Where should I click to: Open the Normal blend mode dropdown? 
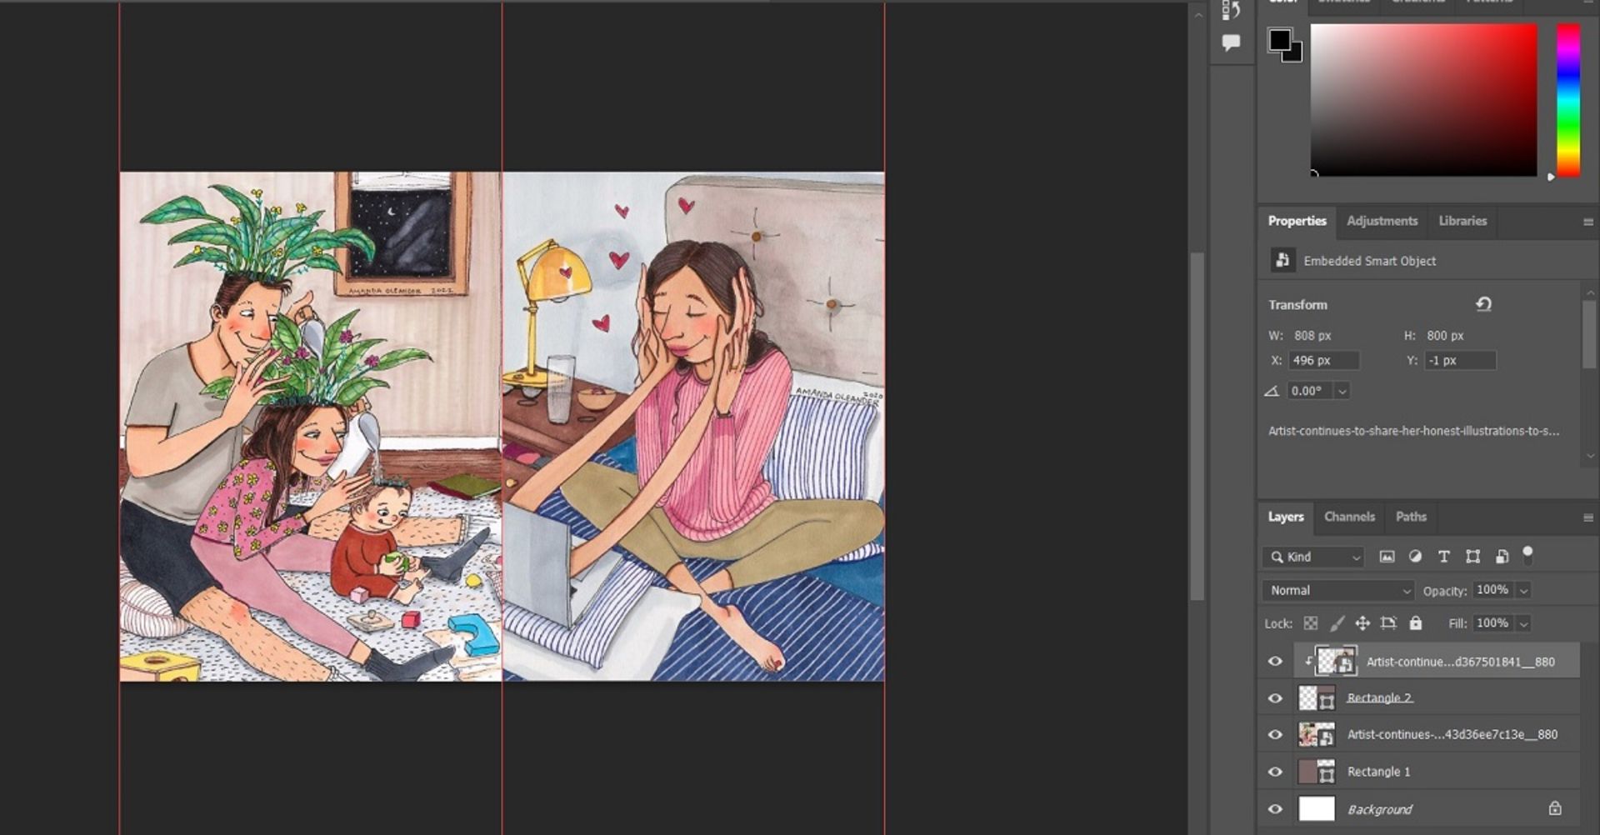point(1338,590)
